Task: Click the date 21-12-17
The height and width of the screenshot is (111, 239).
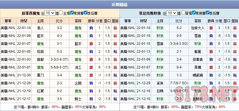Action: pyautogui.click(x=24, y=99)
